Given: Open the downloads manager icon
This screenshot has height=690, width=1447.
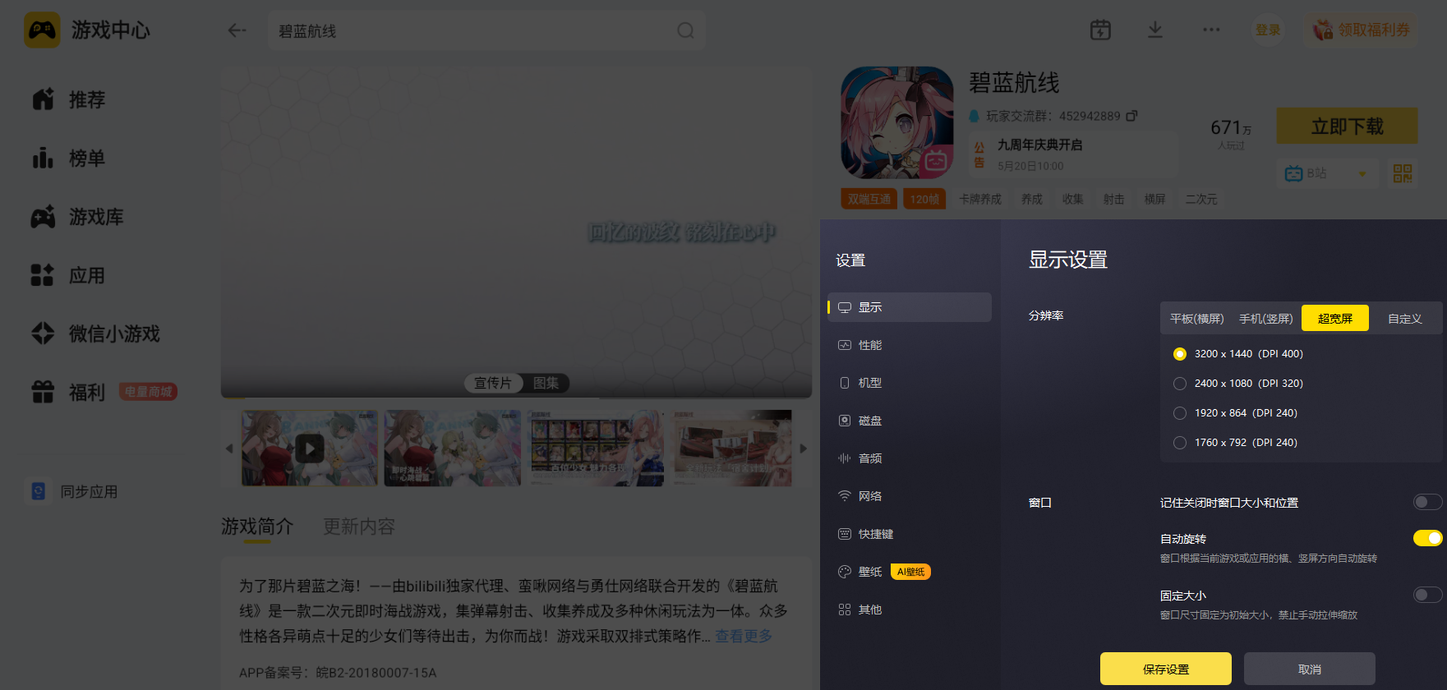Looking at the screenshot, I should click(1155, 30).
